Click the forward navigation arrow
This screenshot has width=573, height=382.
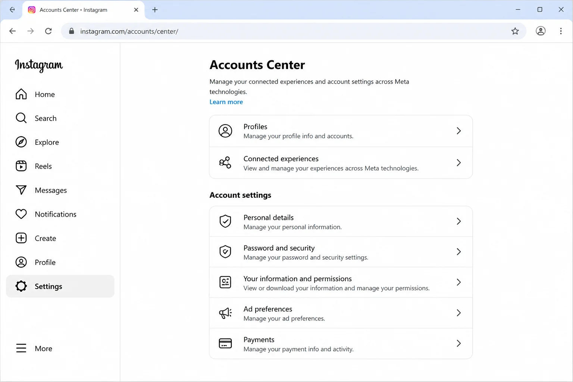point(31,31)
